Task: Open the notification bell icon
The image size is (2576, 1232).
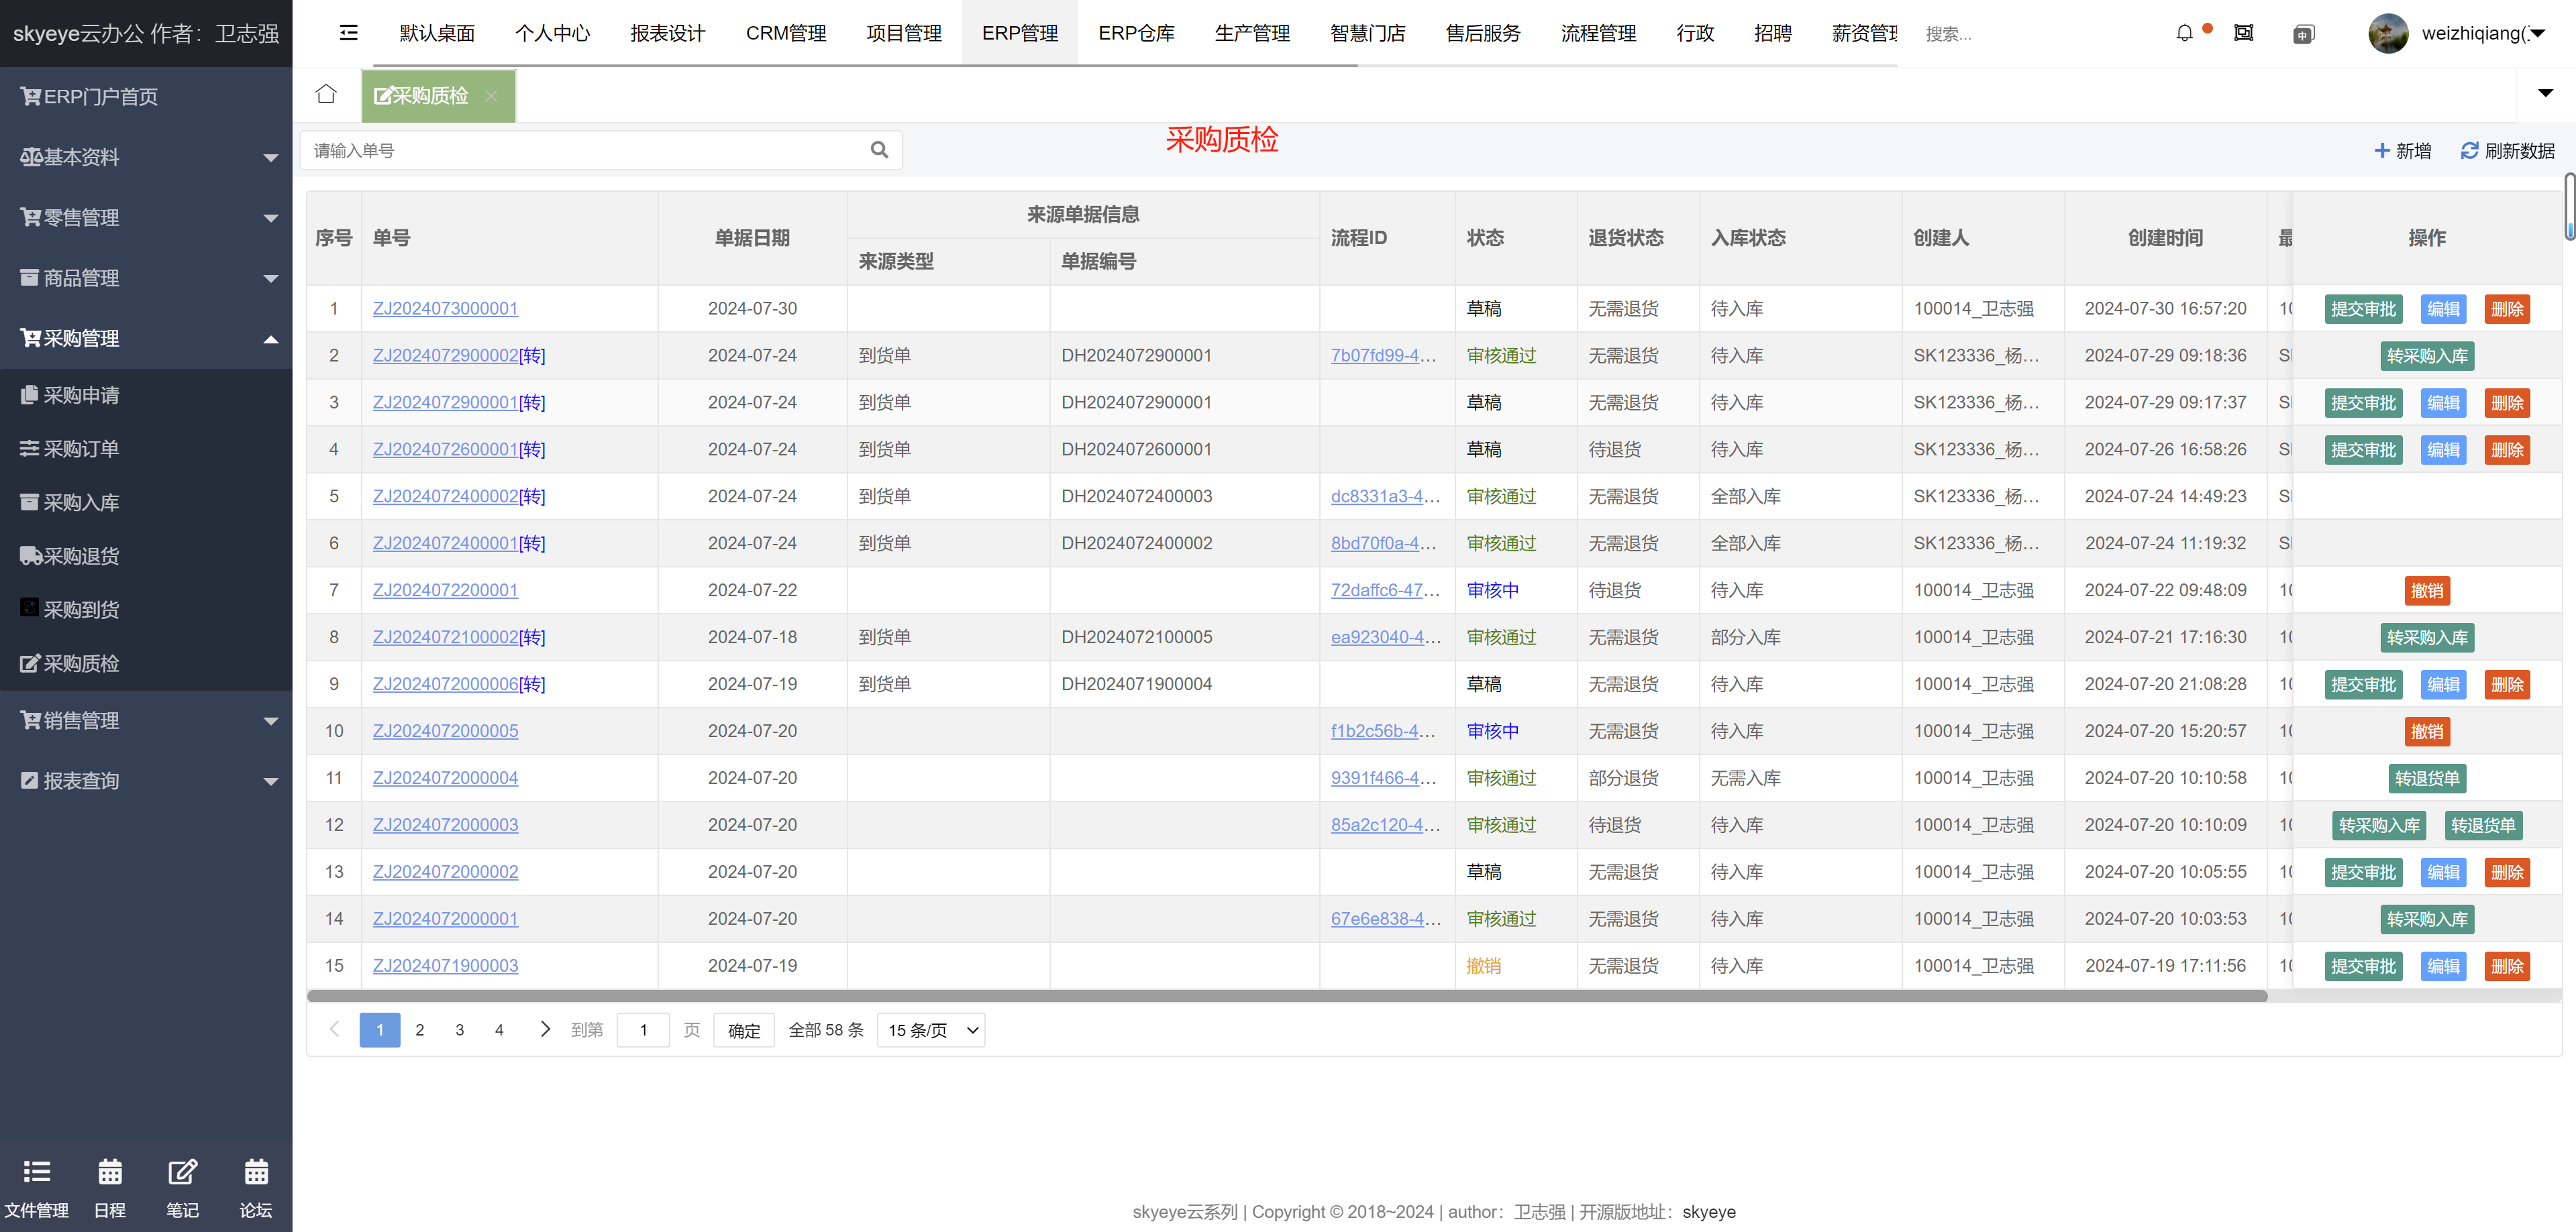Action: [x=2184, y=33]
